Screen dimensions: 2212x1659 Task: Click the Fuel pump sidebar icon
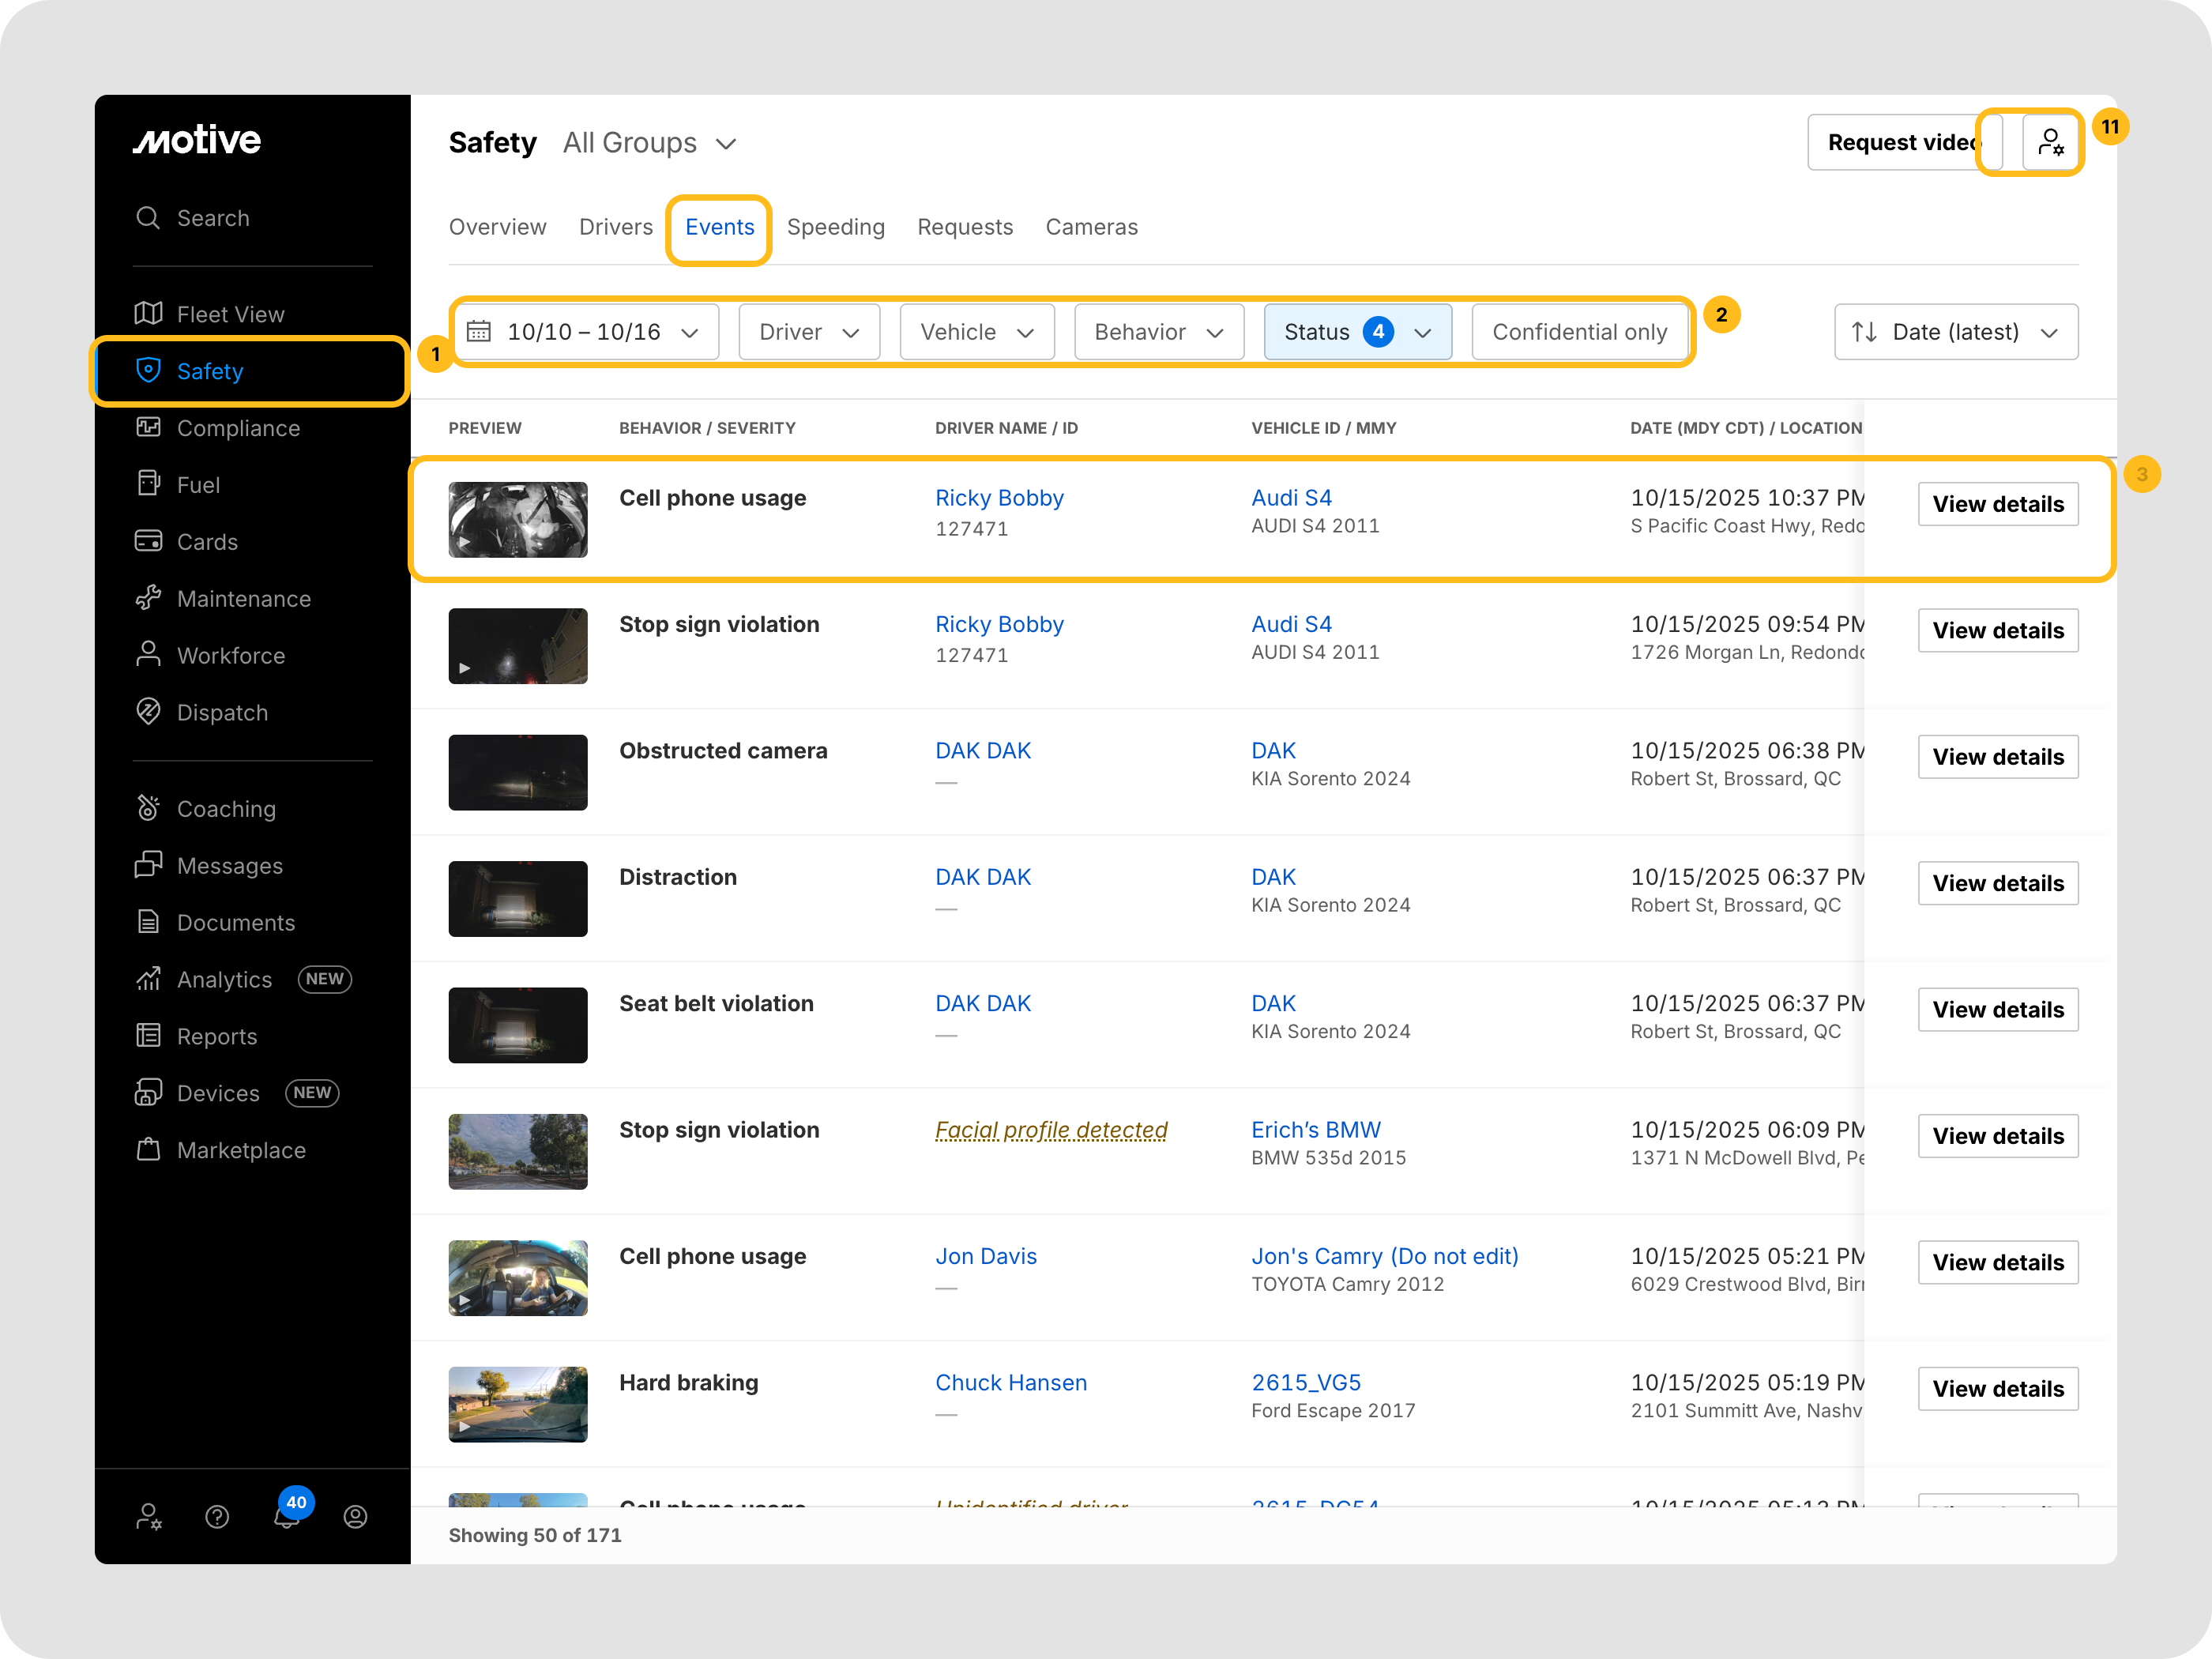pos(148,484)
